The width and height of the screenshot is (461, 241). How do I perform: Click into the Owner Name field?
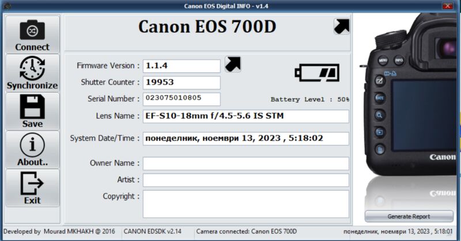click(x=245, y=163)
